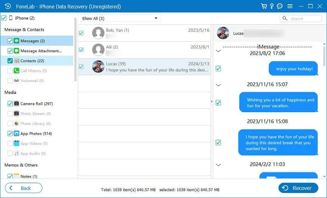The height and width of the screenshot is (198, 327).
Task: Uncheck the Messages category checkbox
Action: 10,41
